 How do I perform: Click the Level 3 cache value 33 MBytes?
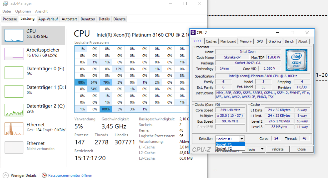pos(279,127)
